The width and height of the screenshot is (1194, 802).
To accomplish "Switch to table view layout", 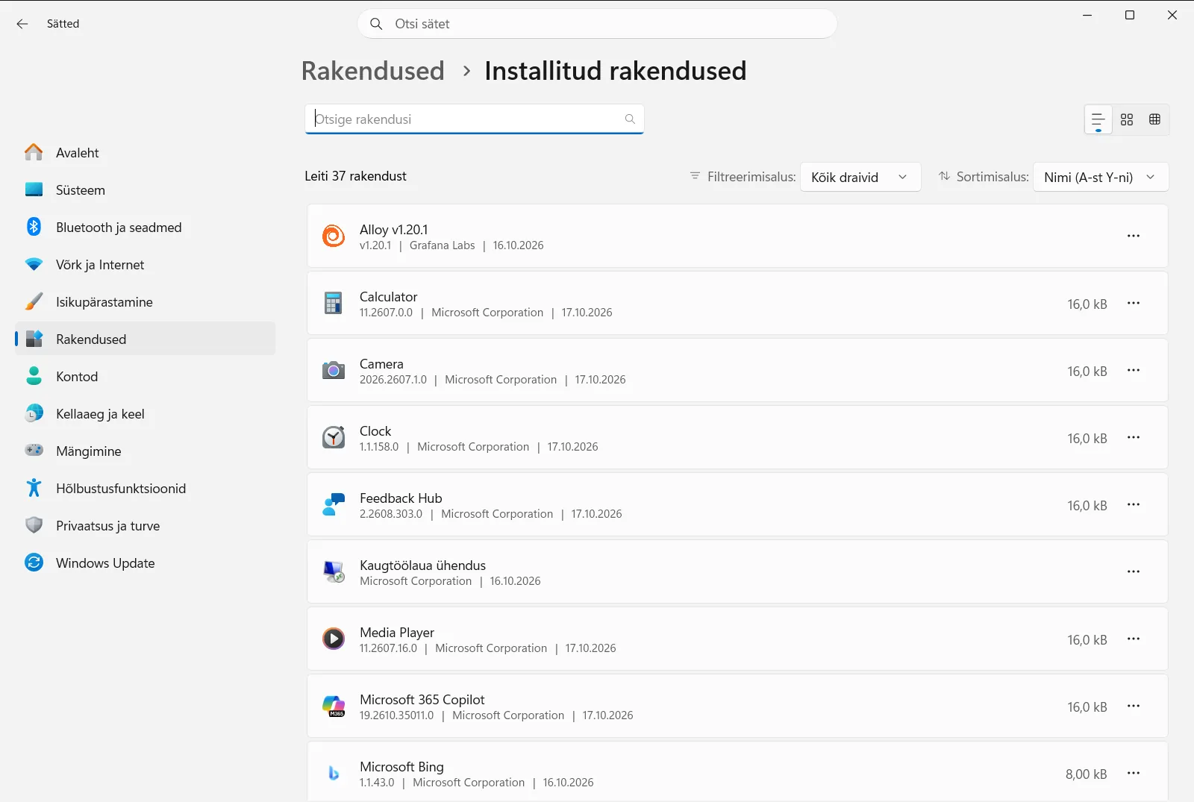I will (x=1154, y=119).
